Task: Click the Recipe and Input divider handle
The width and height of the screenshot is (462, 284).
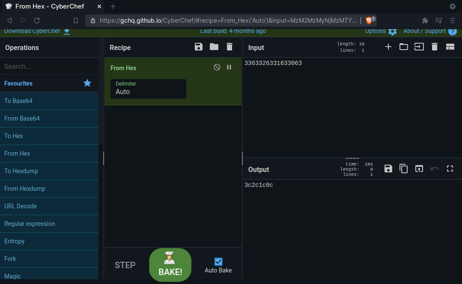Action: click(x=242, y=158)
